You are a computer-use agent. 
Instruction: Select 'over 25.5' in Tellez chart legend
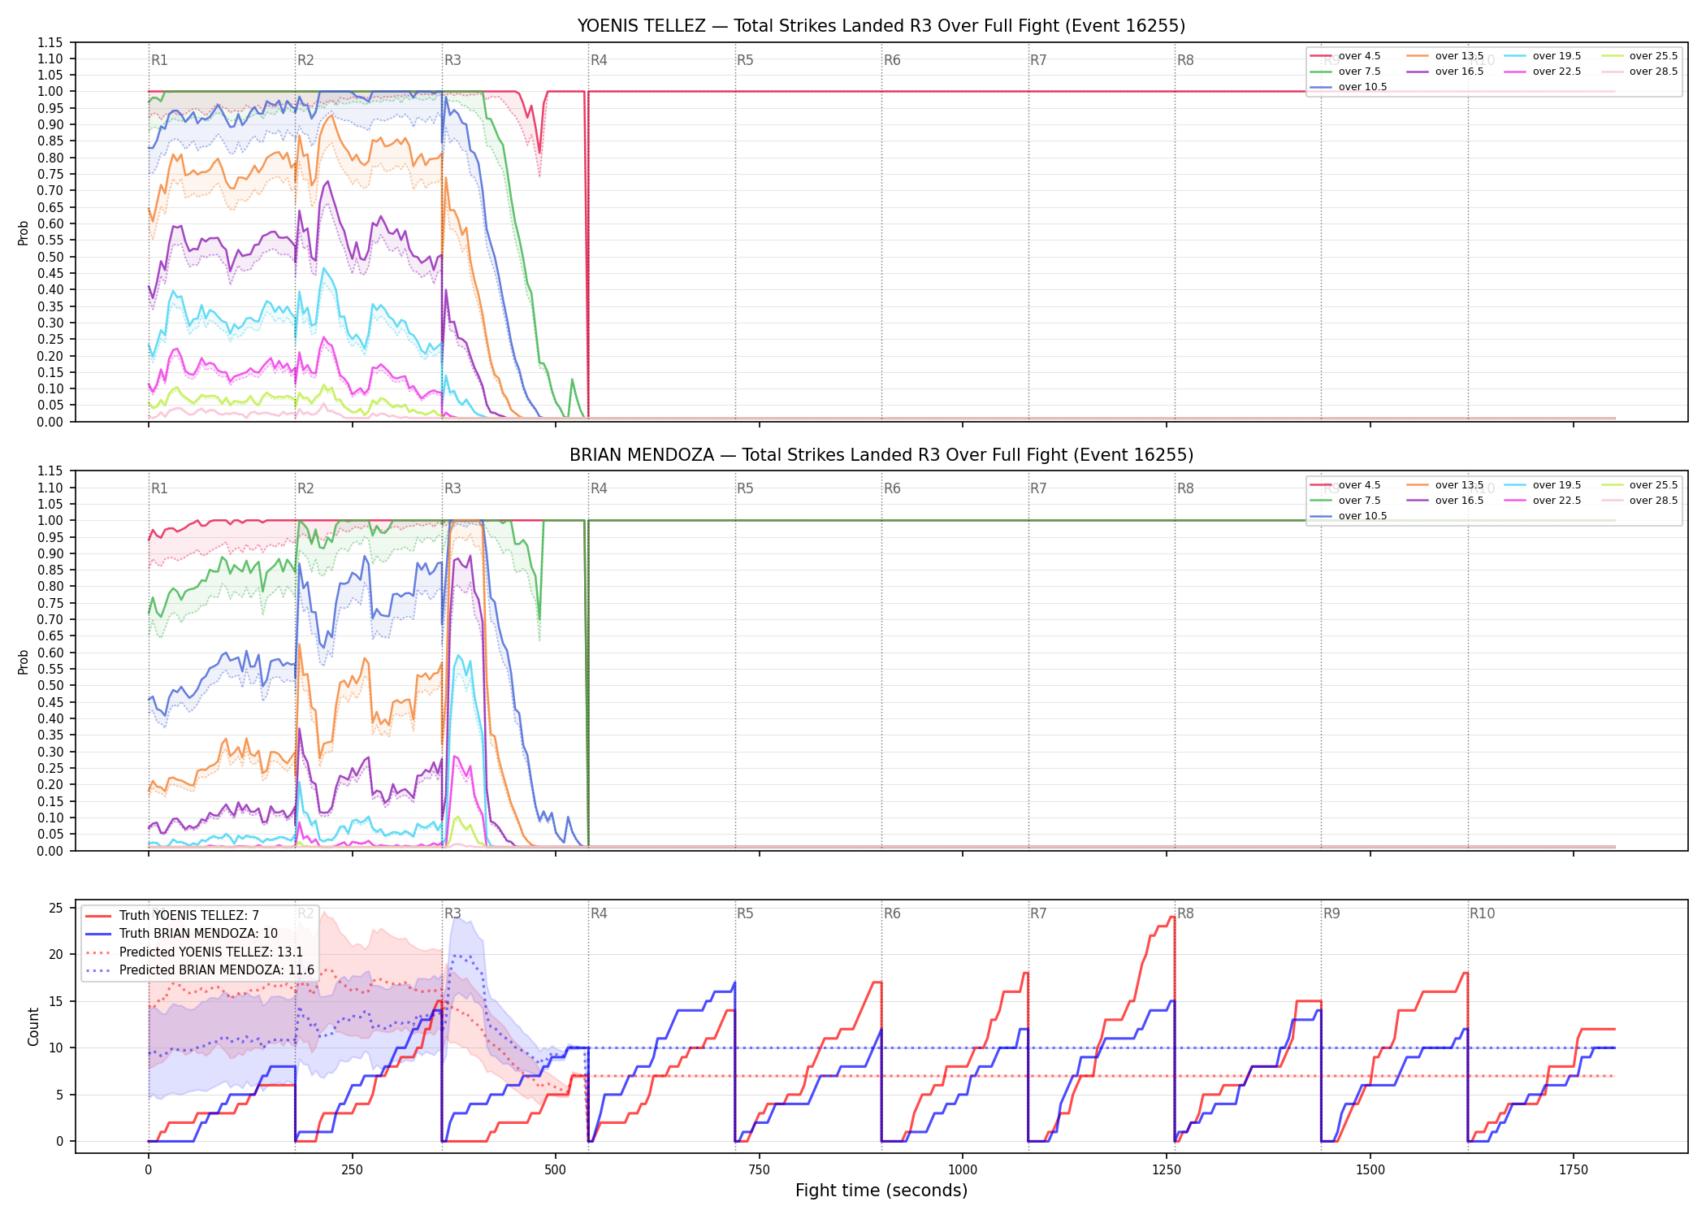coord(1639,56)
